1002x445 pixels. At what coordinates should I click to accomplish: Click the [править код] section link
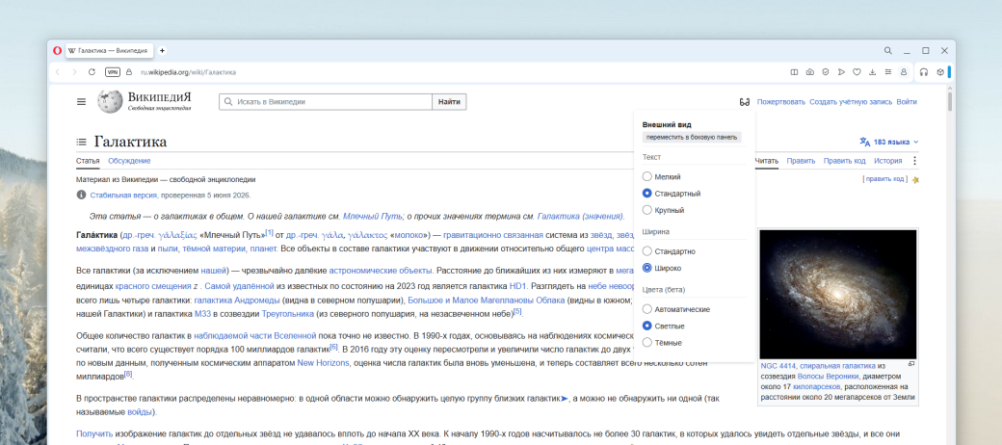(885, 179)
